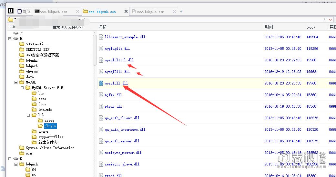Open a new tab with plus button
The width and height of the screenshot is (336, 177).
pos(181,11)
